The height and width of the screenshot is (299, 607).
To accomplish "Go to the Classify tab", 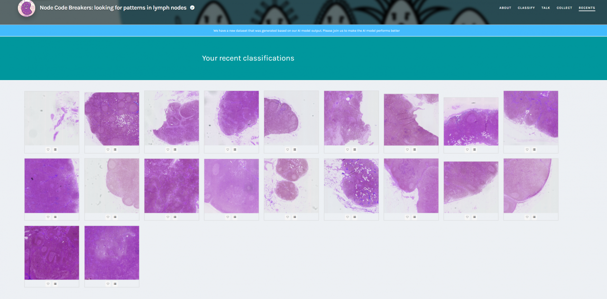I will pyautogui.click(x=526, y=8).
